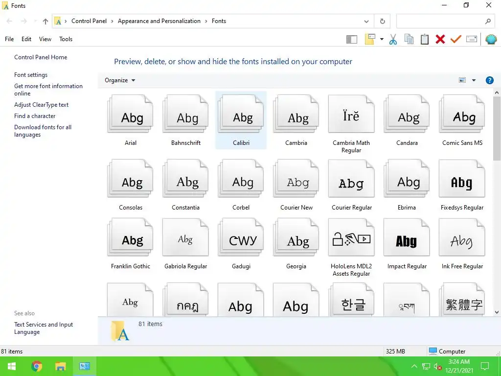The image size is (501, 376).
Task: Open the Windows Start menu
Action: pyautogui.click(x=12, y=366)
